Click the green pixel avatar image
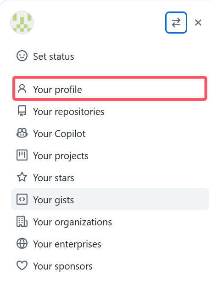The width and height of the screenshot is (217, 281). point(22,23)
